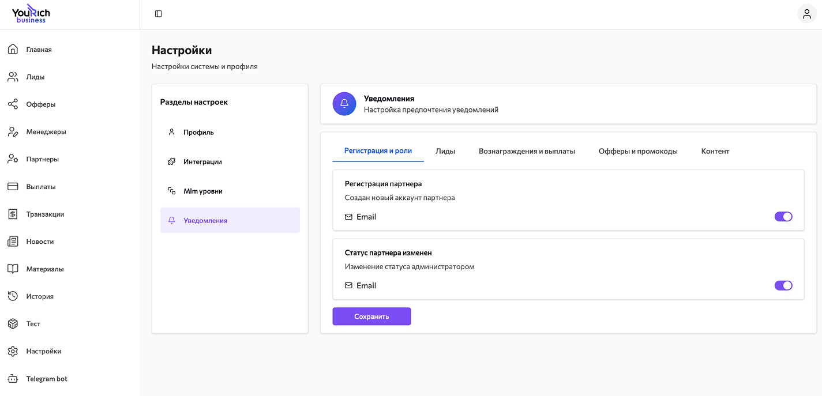Screen dimensions: 822x396
Task: Open the Telegram bot sidebar icon
Action: (x=13, y=378)
